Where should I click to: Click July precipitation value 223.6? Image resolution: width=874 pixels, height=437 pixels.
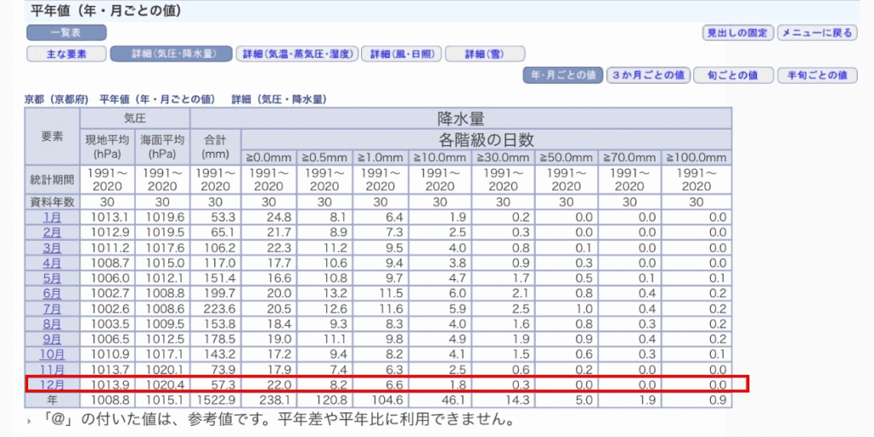pos(220,308)
